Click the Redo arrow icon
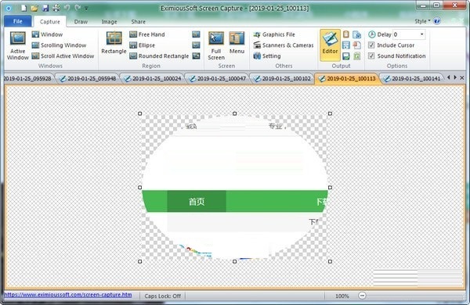Screen dimensions: 470x305 78,8
